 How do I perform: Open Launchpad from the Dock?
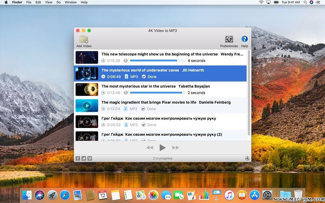(x=52, y=195)
